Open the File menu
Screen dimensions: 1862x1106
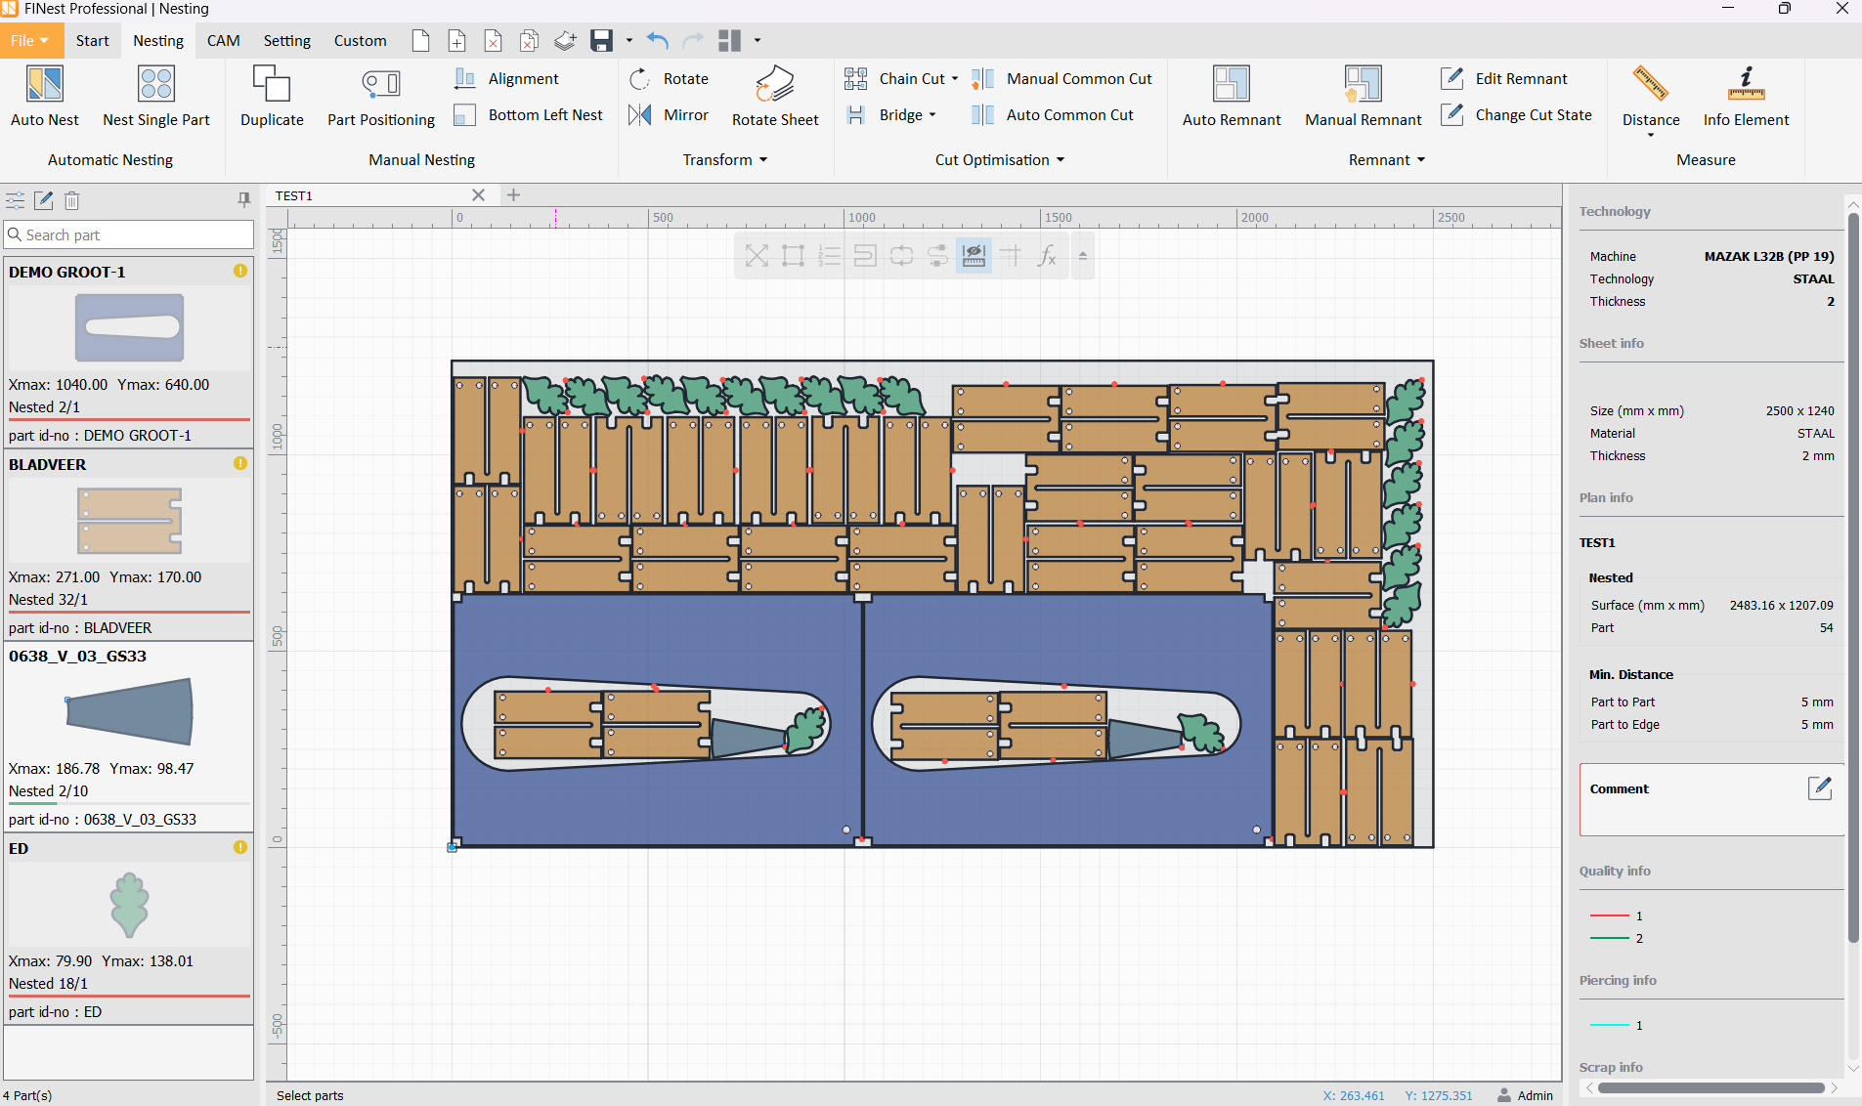pos(29,41)
